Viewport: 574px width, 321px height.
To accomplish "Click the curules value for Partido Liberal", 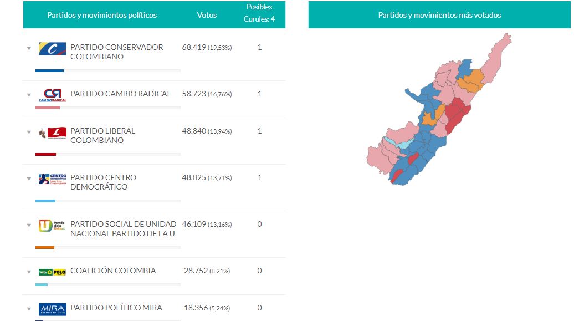I will [x=259, y=131].
